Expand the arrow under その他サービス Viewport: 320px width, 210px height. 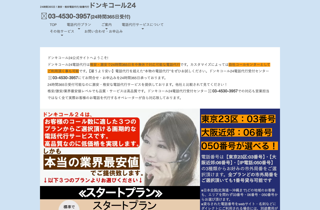(62, 35)
